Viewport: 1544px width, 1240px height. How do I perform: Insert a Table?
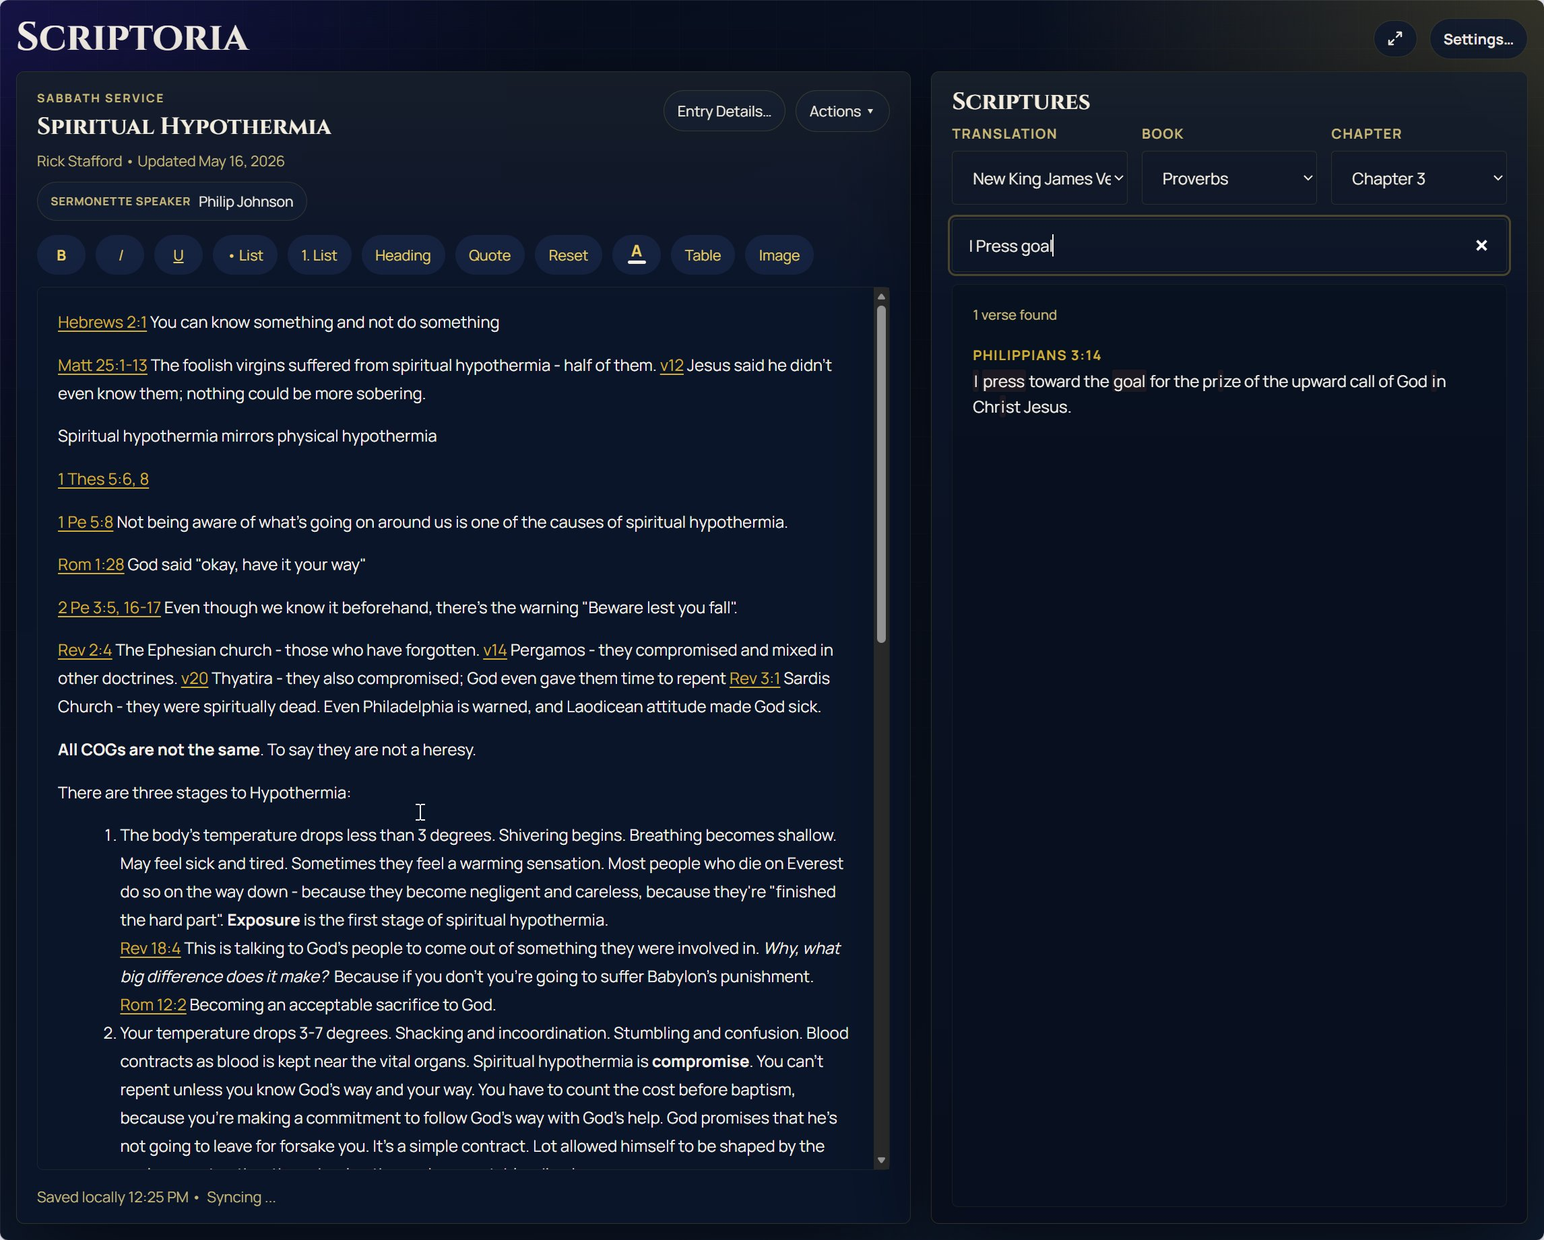click(x=703, y=255)
